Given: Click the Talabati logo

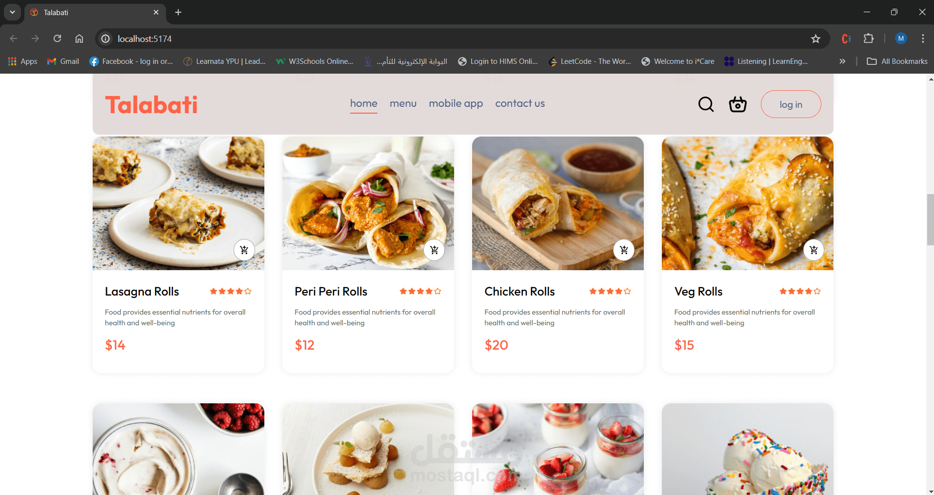Looking at the screenshot, I should pos(151,105).
